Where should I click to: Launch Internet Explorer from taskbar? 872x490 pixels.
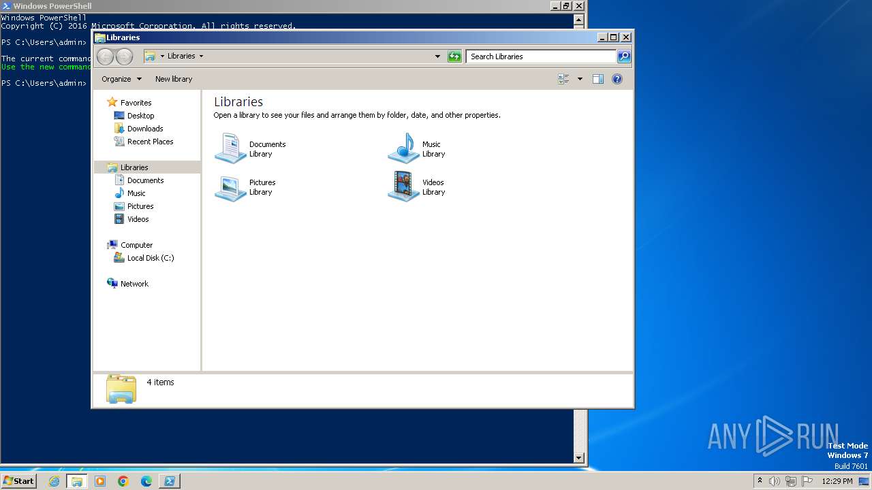click(x=54, y=481)
